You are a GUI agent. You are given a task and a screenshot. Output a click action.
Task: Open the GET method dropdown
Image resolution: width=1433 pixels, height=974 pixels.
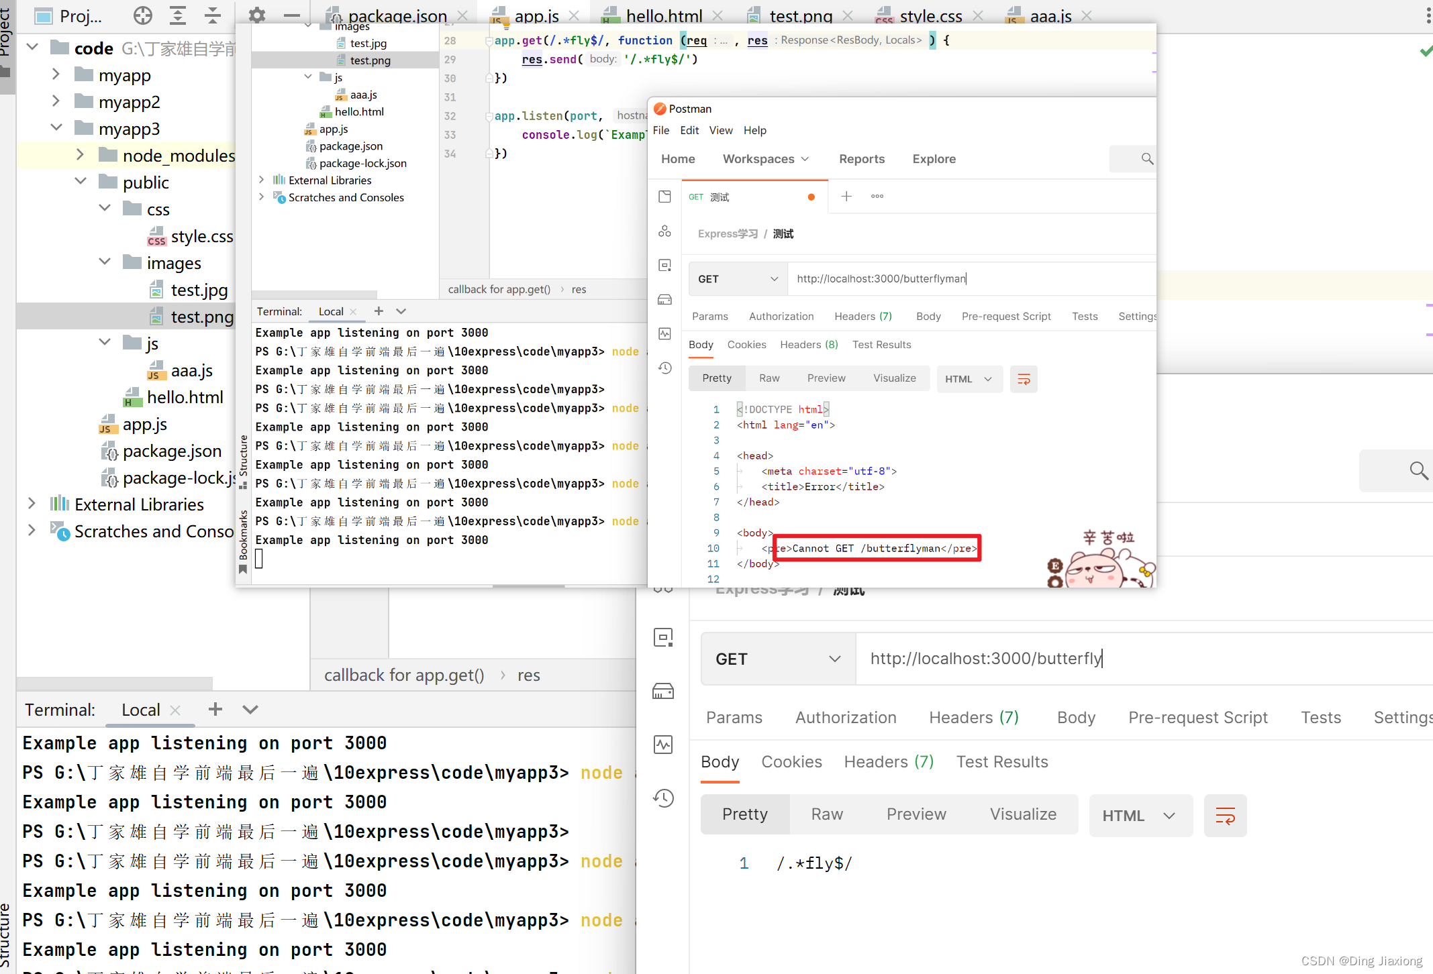(x=778, y=659)
